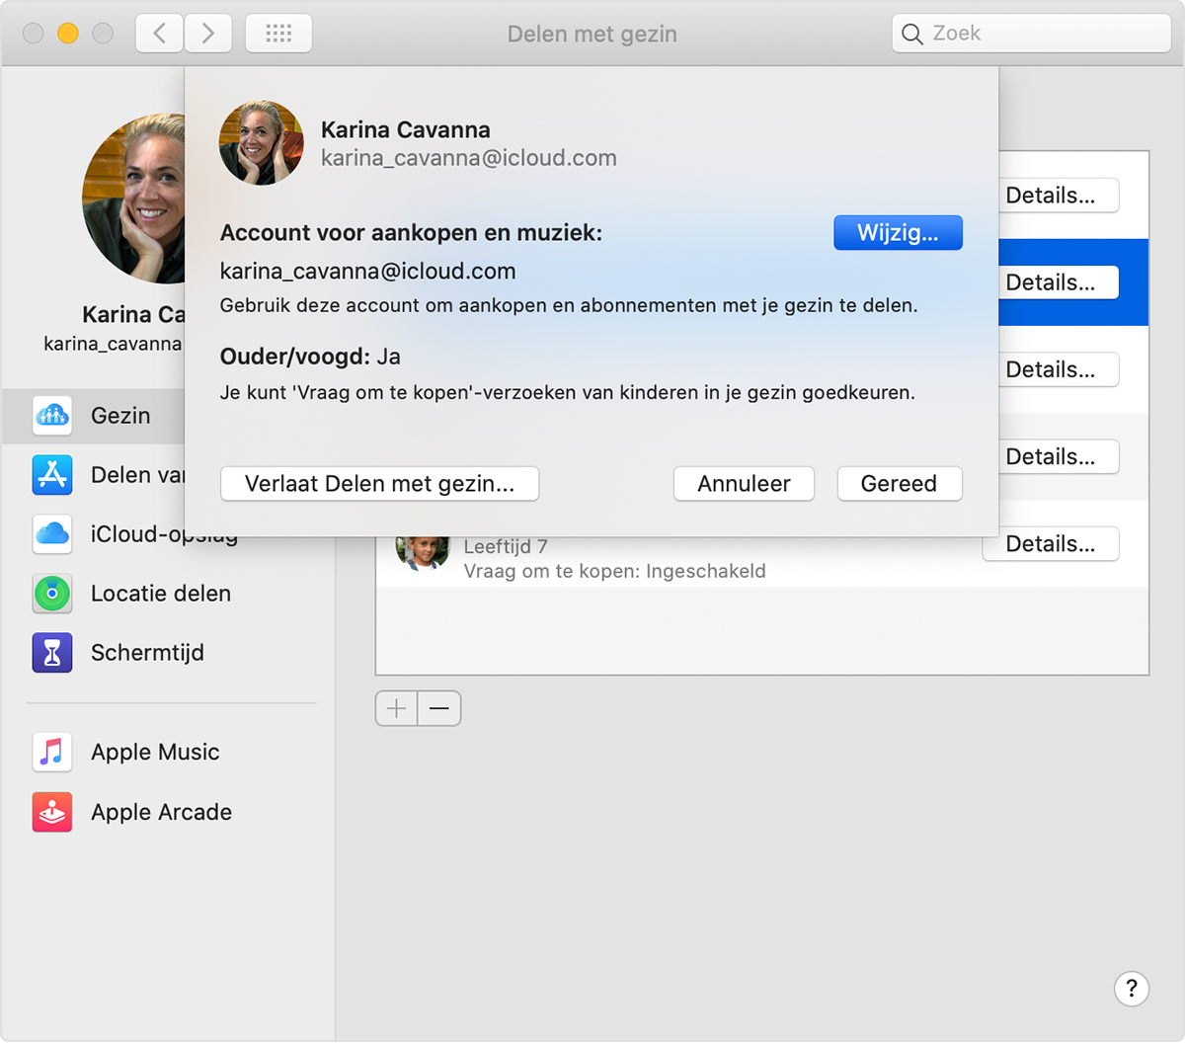Select the iCloud storage cloud icon
Image resolution: width=1185 pixels, height=1043 pixels.
pyautogui.click(x=52, y=534)
